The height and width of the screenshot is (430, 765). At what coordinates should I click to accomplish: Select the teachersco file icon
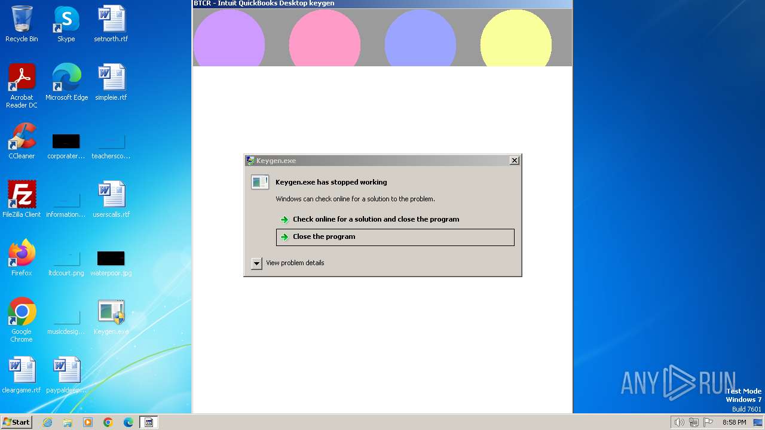pyautogui.click(x=111, y=145)
